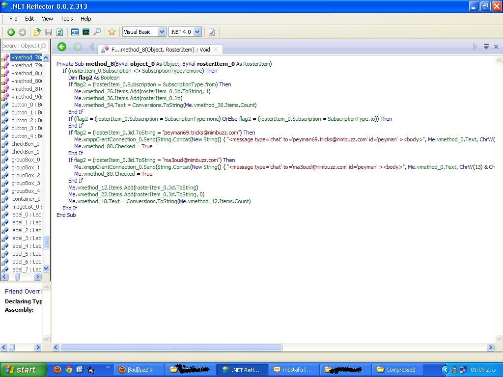Open the Tools menu
503x377 pixels.
[x=67, y=19]
